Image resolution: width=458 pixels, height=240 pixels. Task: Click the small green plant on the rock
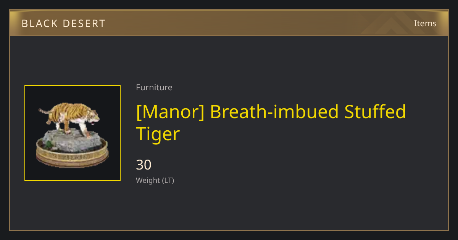(49, 144)
